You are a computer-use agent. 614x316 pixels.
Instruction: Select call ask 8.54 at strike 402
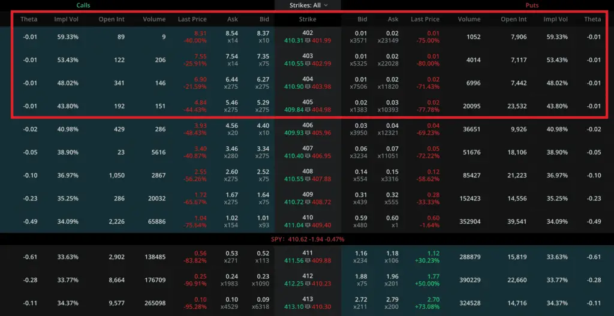(232, 34)
